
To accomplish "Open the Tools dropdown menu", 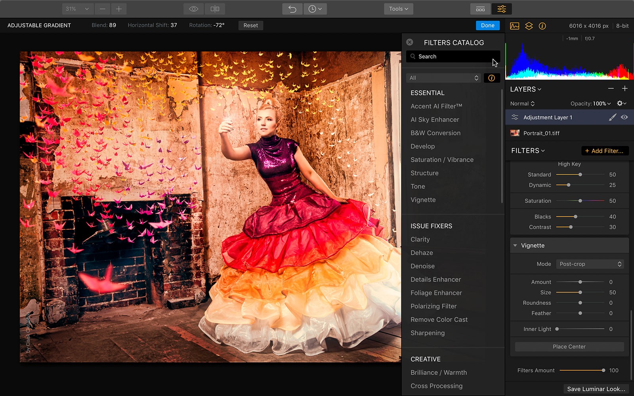I will pos(398,9).
